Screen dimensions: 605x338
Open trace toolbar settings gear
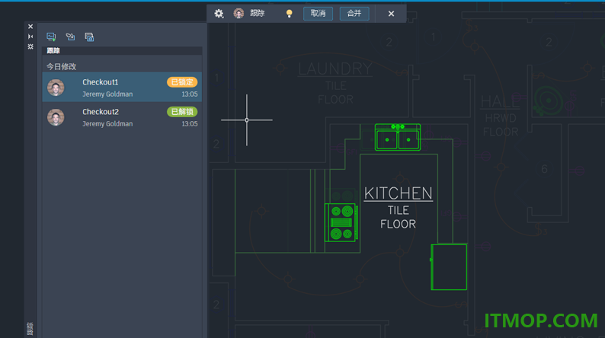(219, 14)
